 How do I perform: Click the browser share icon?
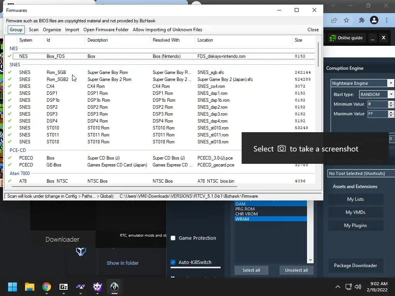point(334,20)
